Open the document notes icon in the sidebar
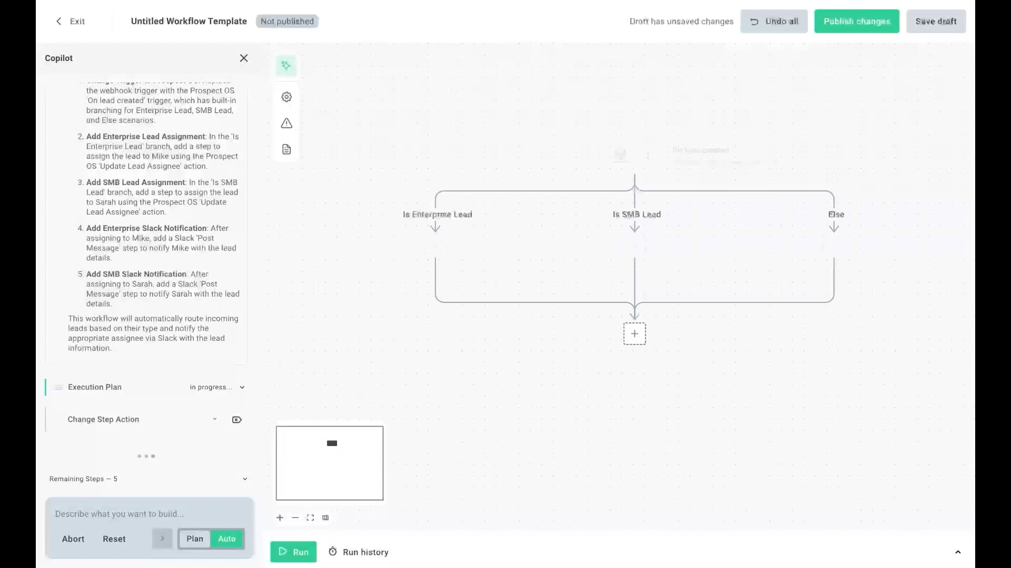The width and height of the screenshot is (1011, 568). click(286, 149)
